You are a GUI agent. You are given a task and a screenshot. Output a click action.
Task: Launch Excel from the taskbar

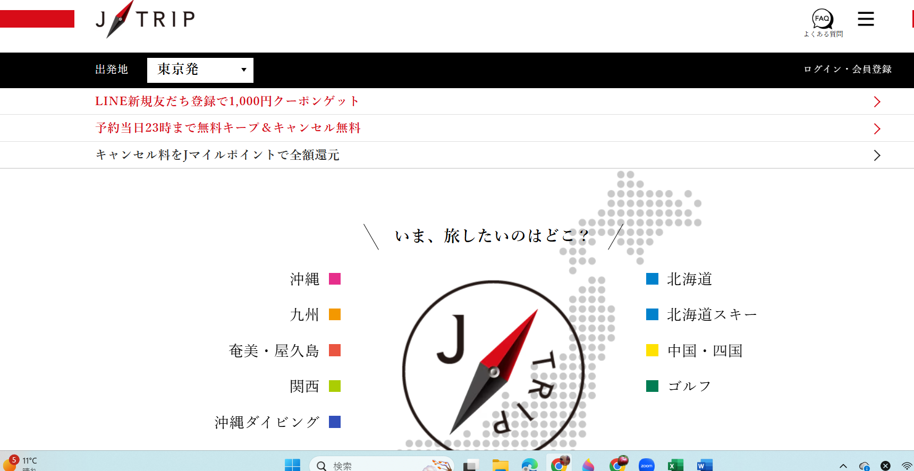pos(675,465)
